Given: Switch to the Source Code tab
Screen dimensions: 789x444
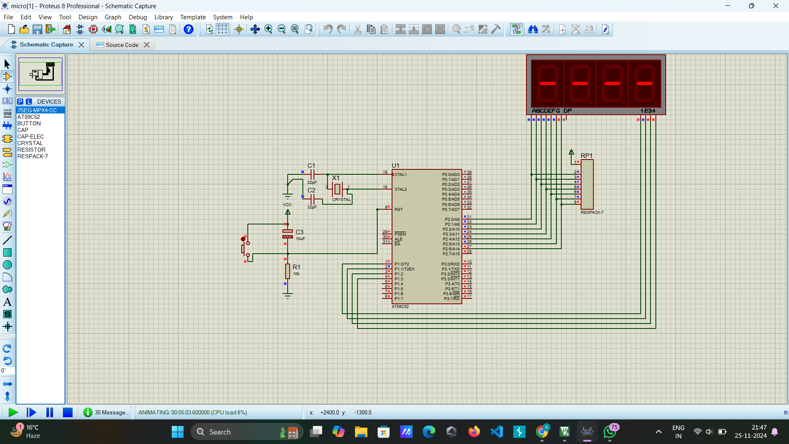Looking at the screenshot, I should [x=122, y=45].
